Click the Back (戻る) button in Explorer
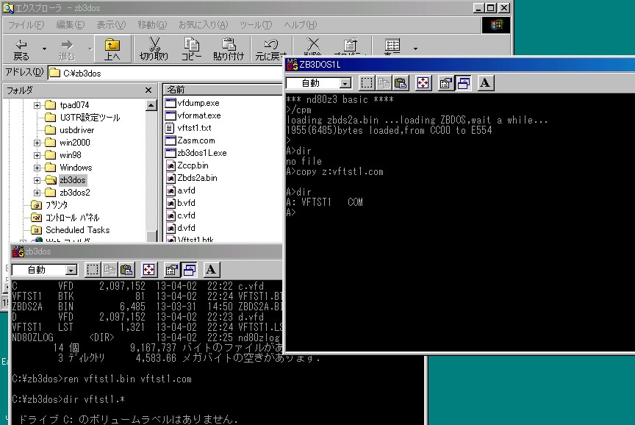The height and width of the screenshot is (425, 635). tap(21, 49)
